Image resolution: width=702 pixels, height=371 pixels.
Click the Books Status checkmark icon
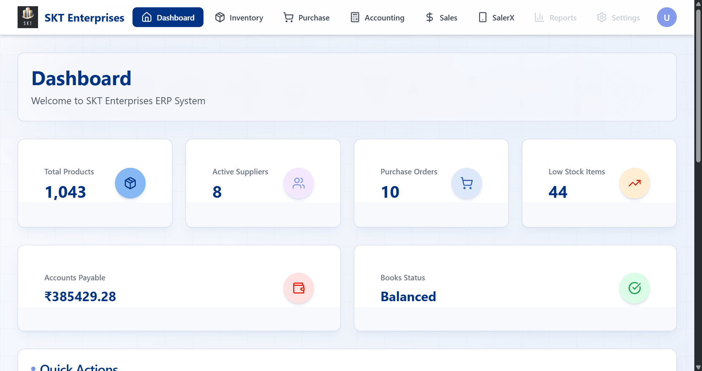point(635,288)
